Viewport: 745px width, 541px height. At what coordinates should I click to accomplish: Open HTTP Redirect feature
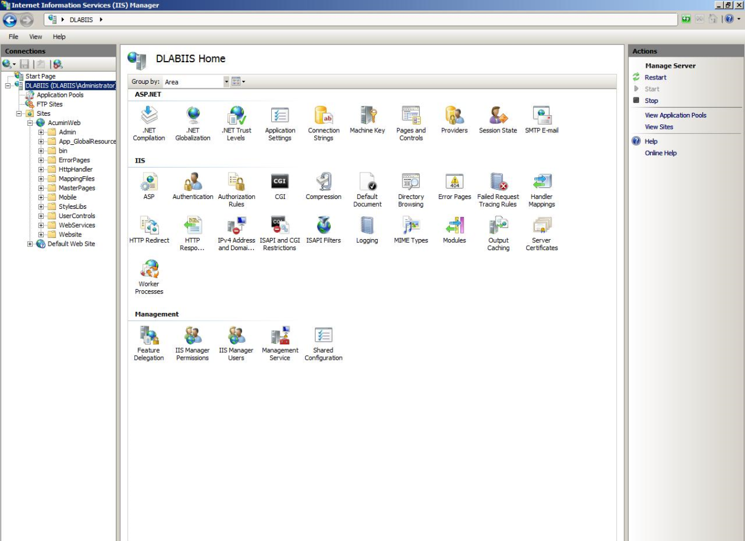coord(149,230)
